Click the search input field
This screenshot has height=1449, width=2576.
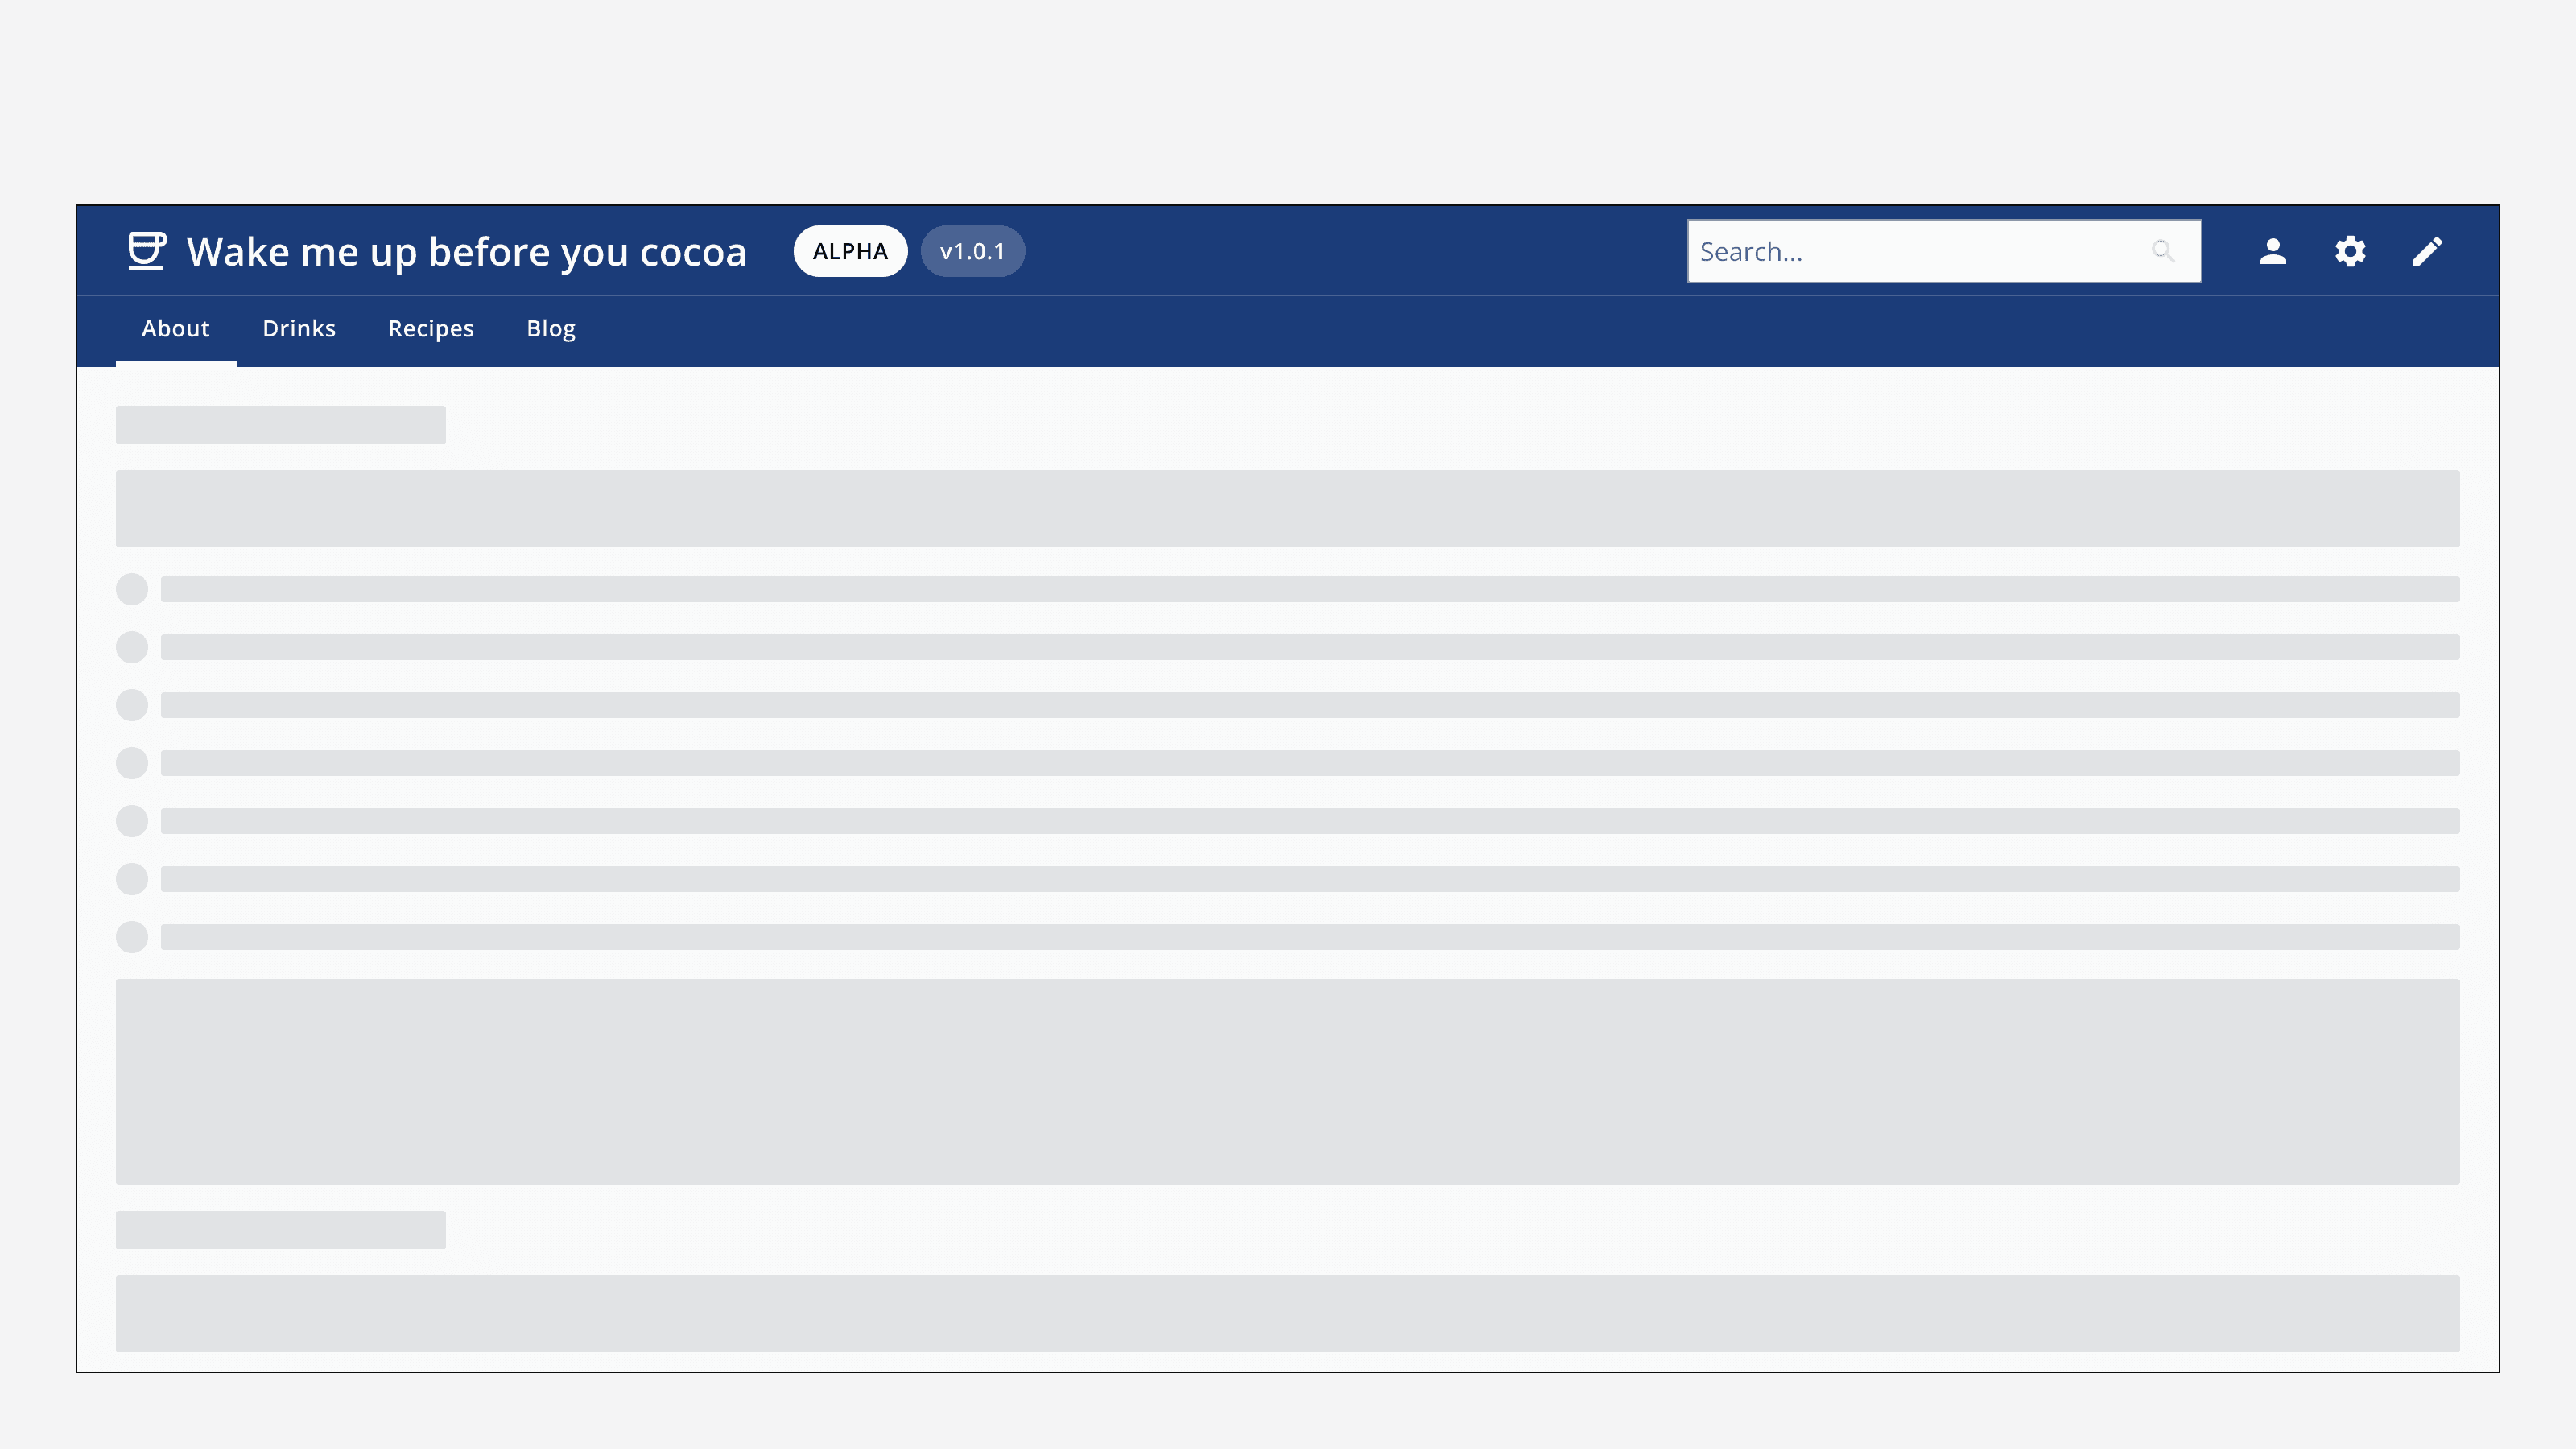click(1942, 250)
